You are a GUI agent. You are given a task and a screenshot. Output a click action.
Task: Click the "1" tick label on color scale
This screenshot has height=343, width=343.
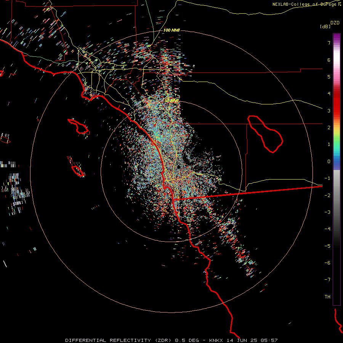pos(329,144)
